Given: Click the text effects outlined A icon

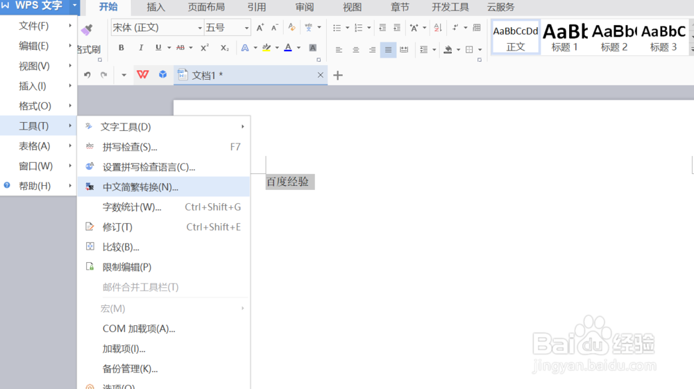Looking at the screenshot, I should click(245, 48).
